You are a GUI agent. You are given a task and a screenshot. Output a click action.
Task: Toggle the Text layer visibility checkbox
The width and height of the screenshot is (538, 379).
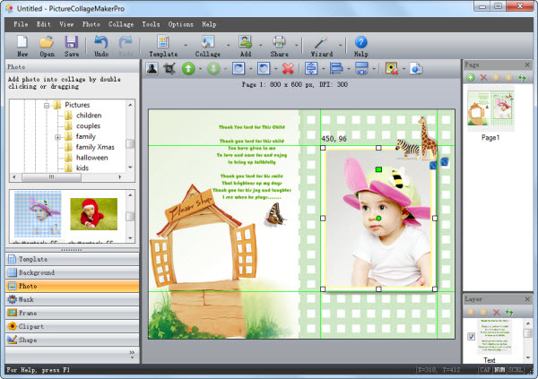click(471, 336)
